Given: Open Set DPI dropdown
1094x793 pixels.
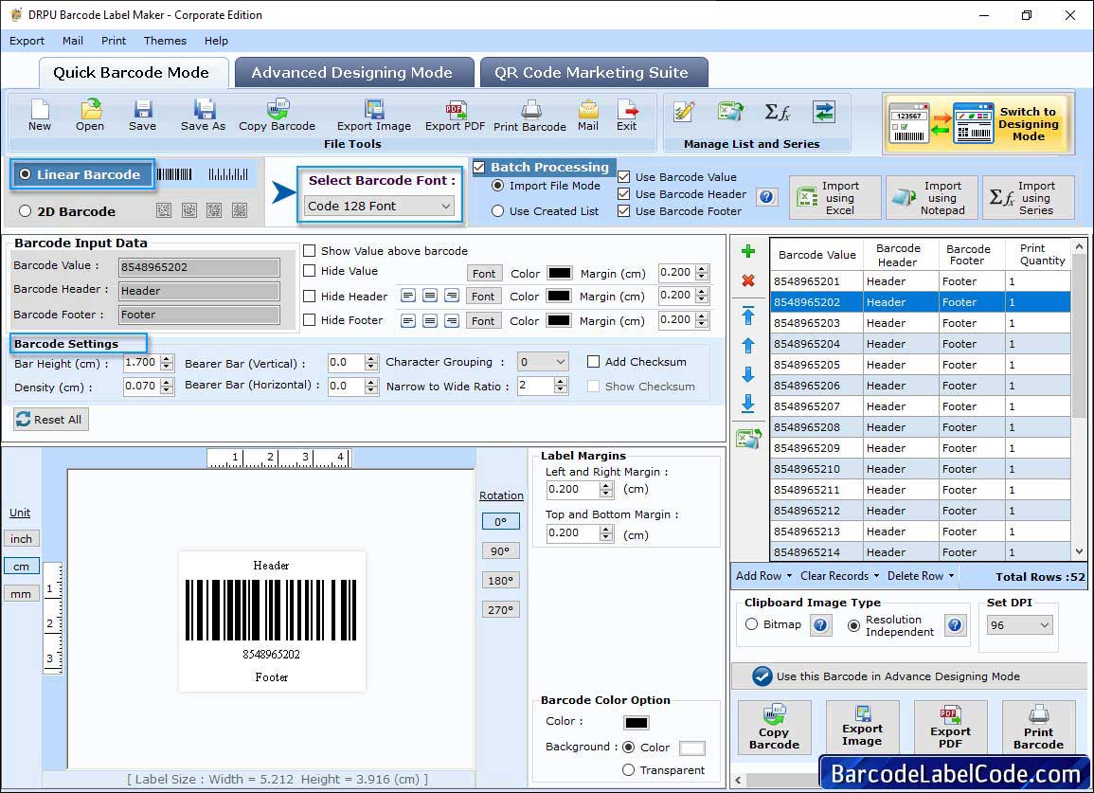Looking at the screenshot, I should (1019, 624).
